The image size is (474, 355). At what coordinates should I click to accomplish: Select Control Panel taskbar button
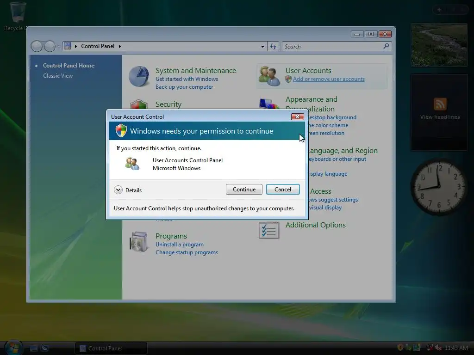coord(111,348)
